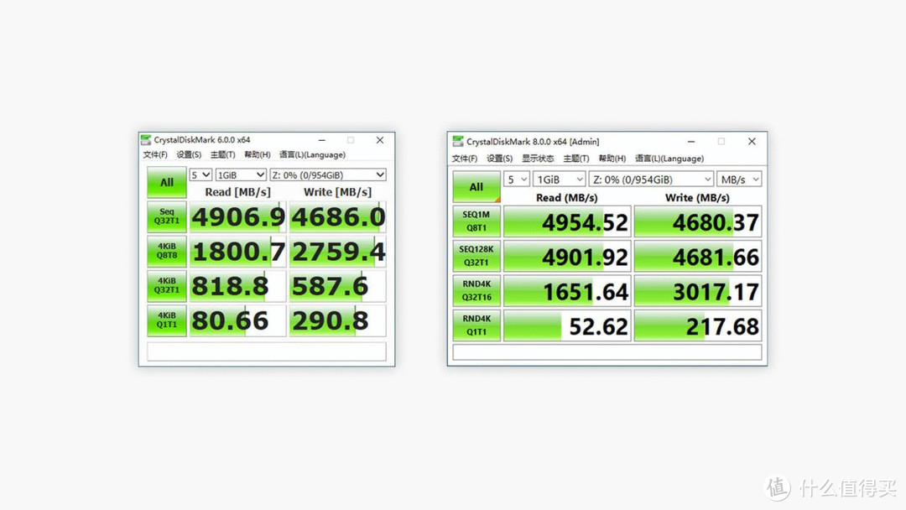The height and width of the screenshot is (510, 906).
Task: Run the 4KiB Q8T8 test in CrystalDiskMark 6
Action: point(166,251)
